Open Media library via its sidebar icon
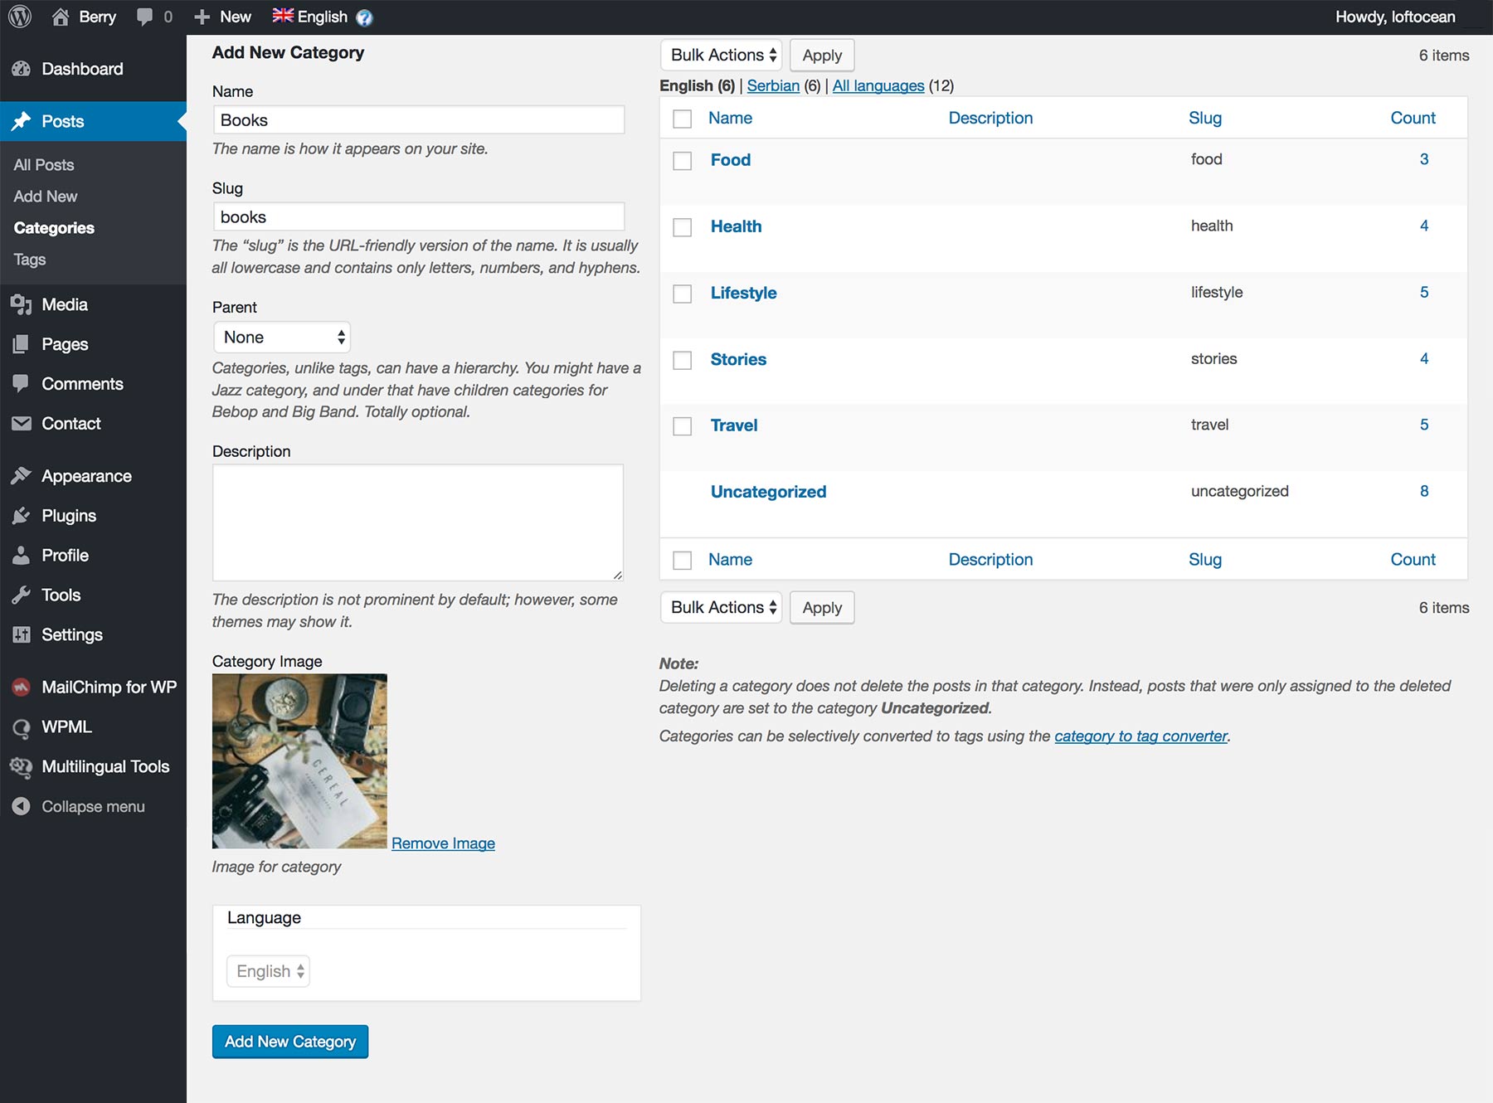Screen dimensions: 1493x1103 (x=22, y=304)
